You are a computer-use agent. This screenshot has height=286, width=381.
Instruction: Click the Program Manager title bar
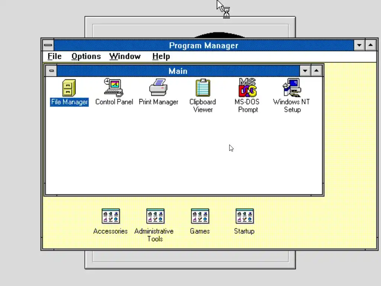[204, 45]
